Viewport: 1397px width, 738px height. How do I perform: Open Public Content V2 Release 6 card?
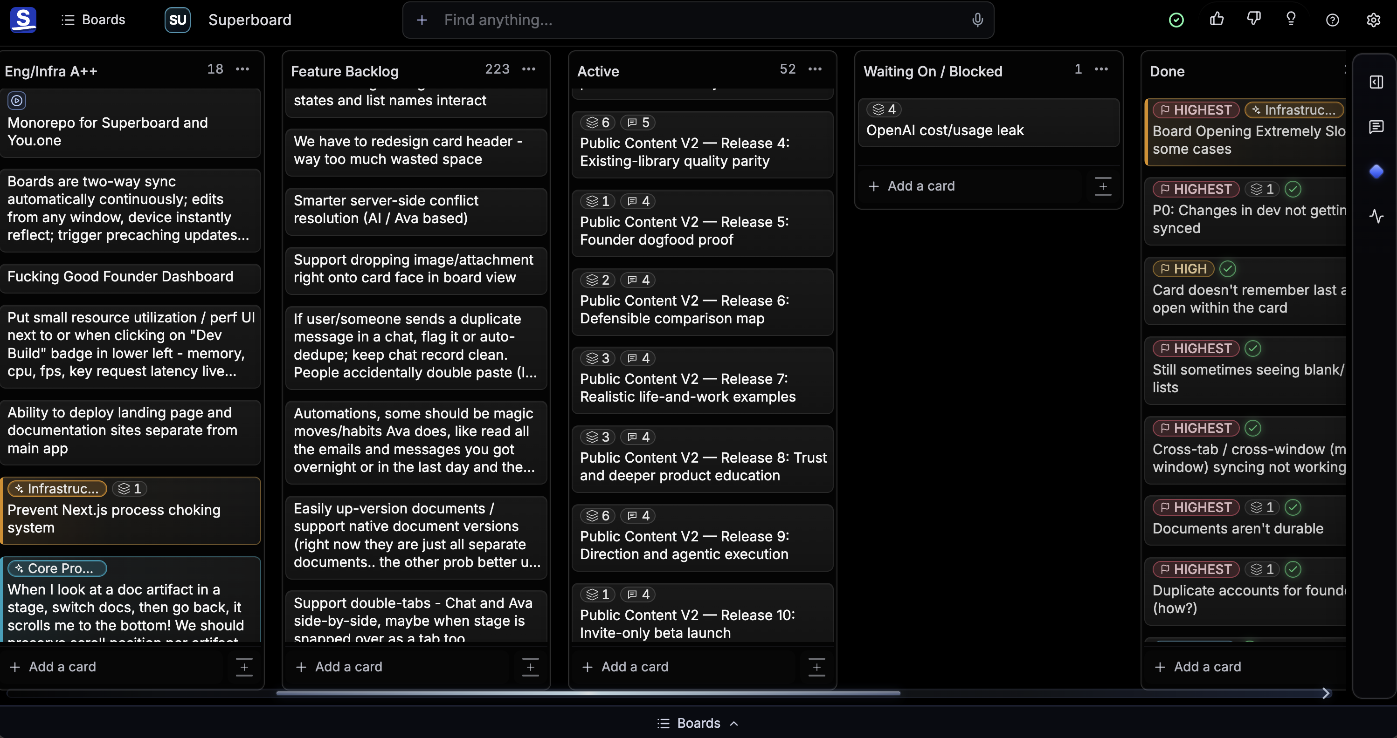coord(702,301)
